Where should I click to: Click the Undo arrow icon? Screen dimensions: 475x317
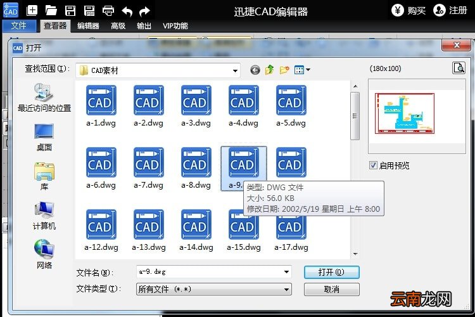(x=127, y=11)
